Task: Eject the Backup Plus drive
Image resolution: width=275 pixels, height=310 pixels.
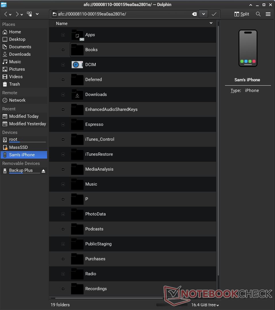Action: click(x=43, y=171)
